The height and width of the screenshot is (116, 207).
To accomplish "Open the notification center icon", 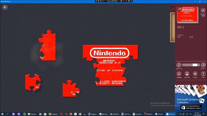I will (204, 114).
